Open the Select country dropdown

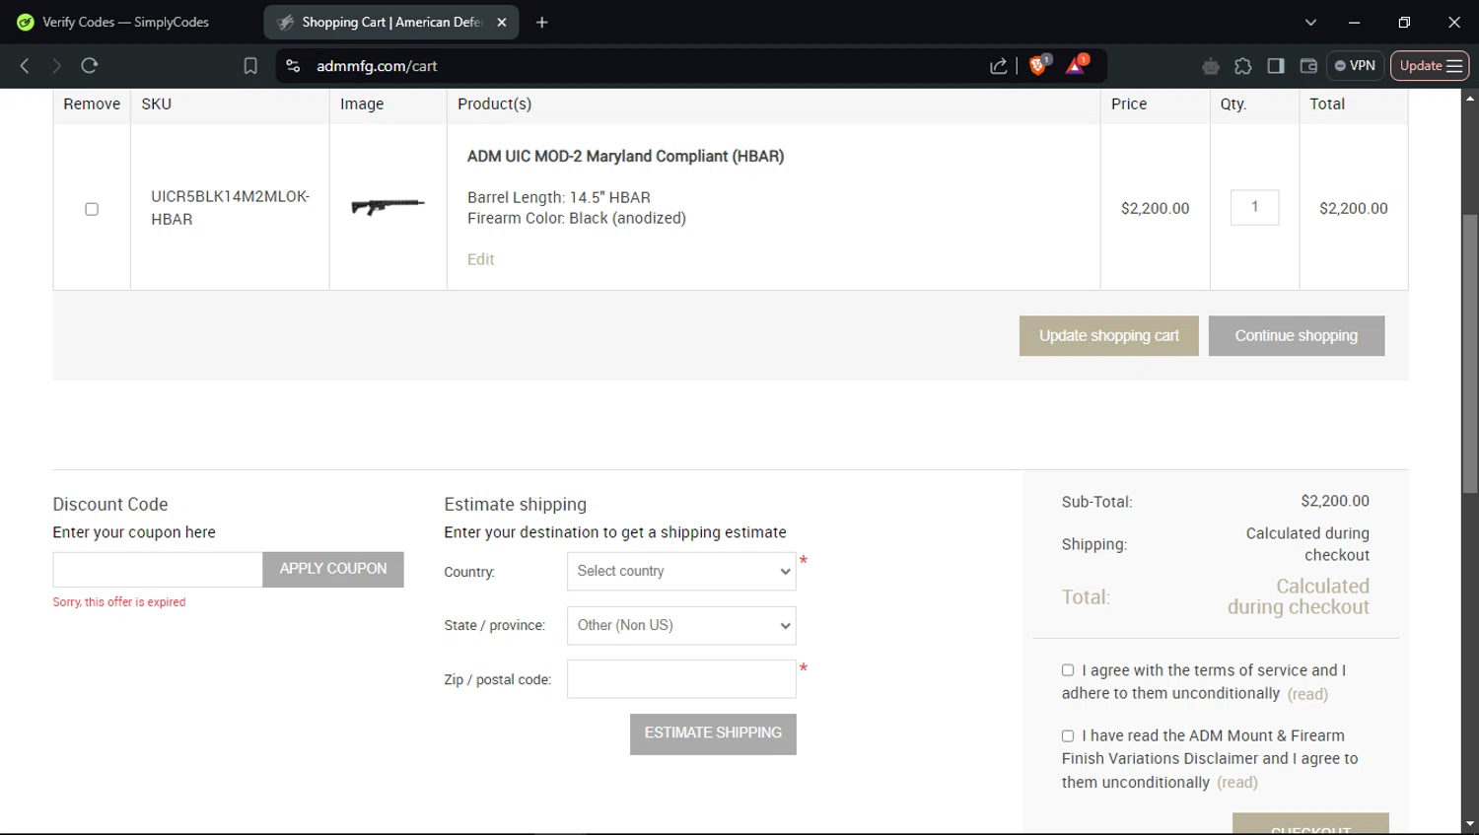pos(681,572)
